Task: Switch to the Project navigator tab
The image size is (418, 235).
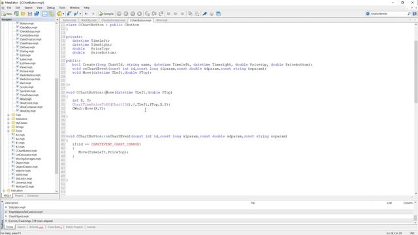Action: point(19,196)
